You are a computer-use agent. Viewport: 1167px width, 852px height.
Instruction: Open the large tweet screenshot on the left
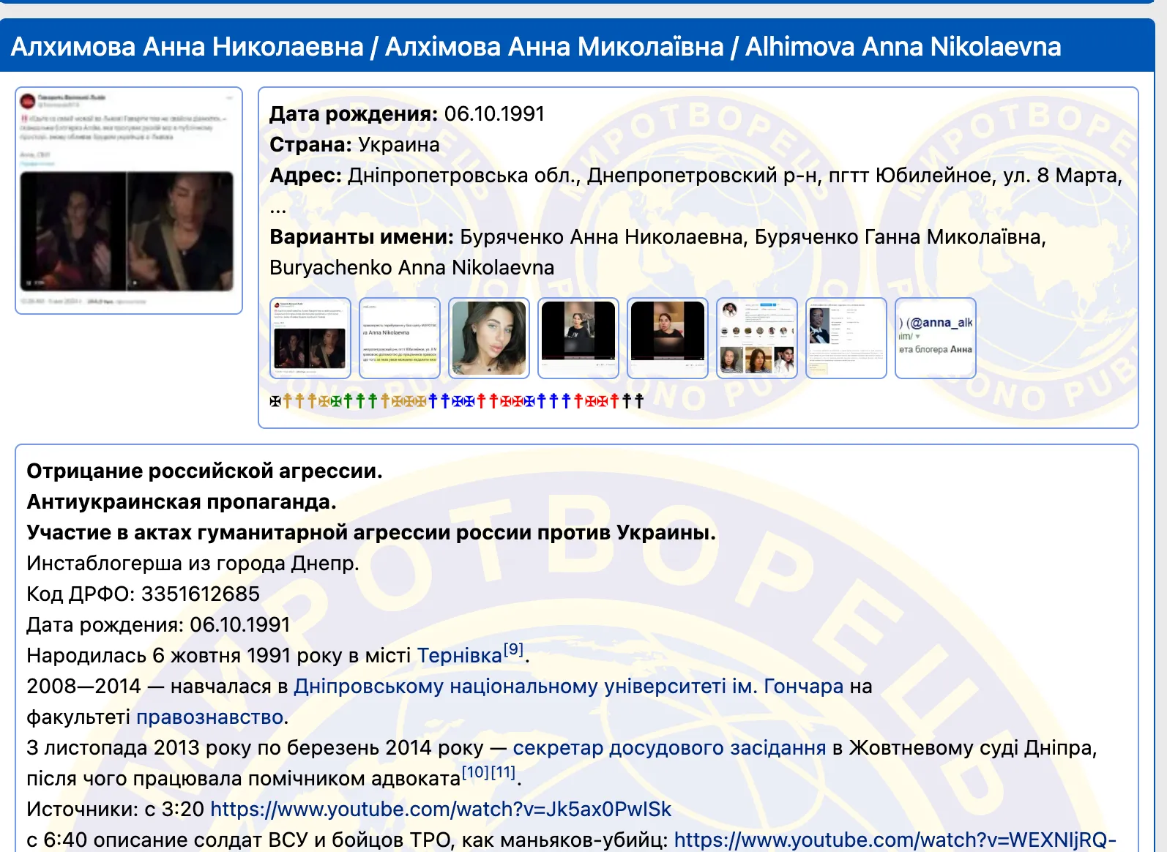[129, 201]
